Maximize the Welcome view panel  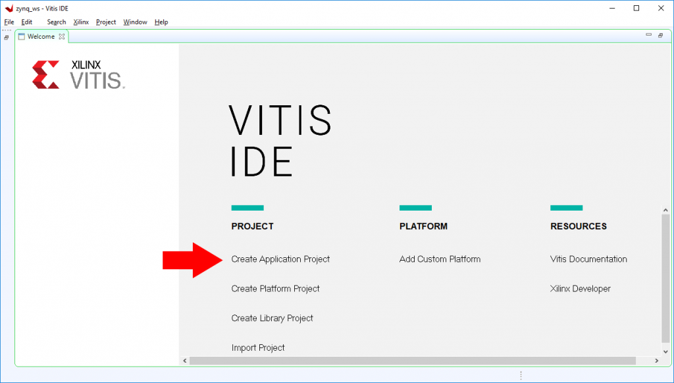coord(660,35)
